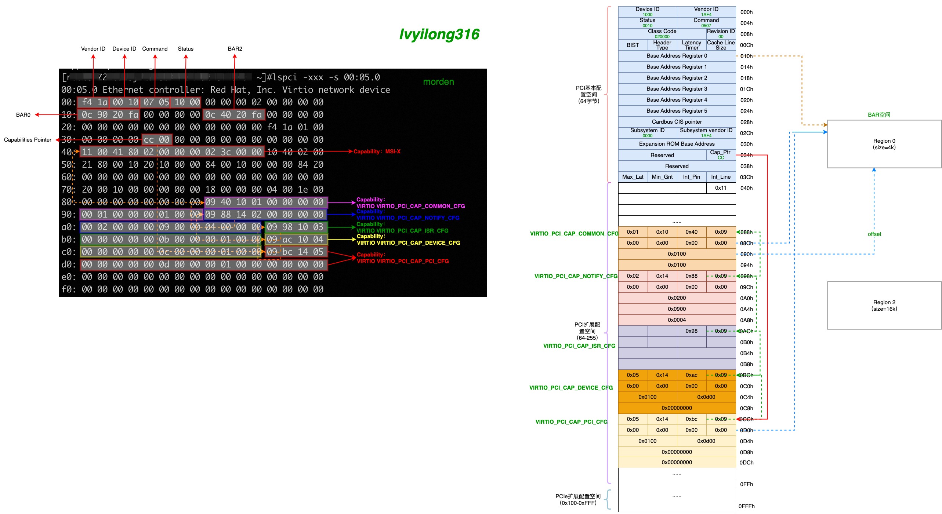Click the 'PCIe扩展配置空间 (0x100-0xFFF)' label
This screenshot has width=942, height=514.
tap(578, 500)
